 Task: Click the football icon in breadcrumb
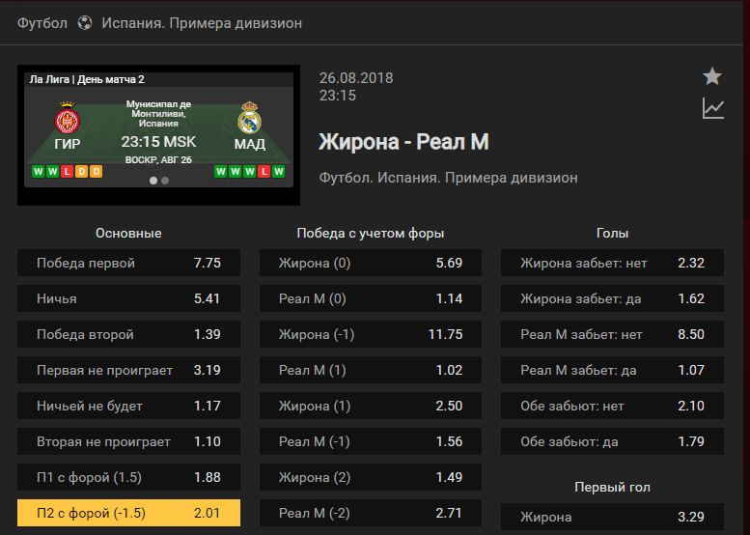[85, 23]
